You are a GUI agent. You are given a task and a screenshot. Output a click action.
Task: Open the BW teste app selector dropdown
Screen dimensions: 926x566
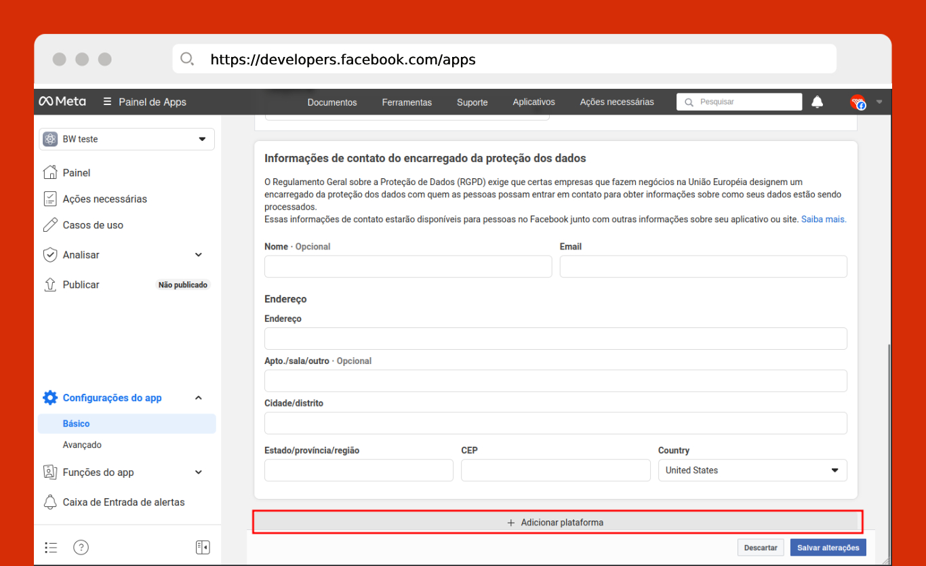(127, 139)
